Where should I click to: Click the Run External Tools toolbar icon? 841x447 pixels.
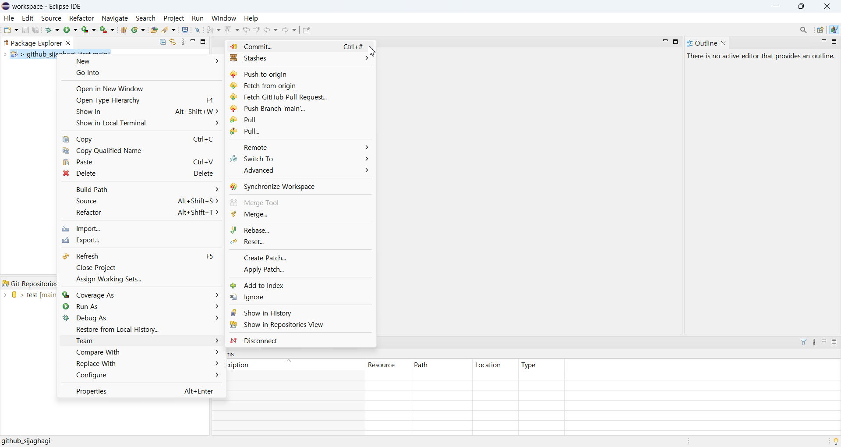[x=104, y=30]
